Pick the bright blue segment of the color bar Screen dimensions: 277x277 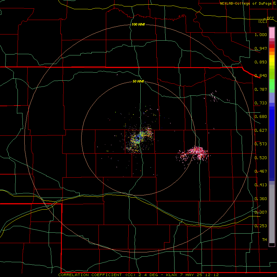coord(272,120)
